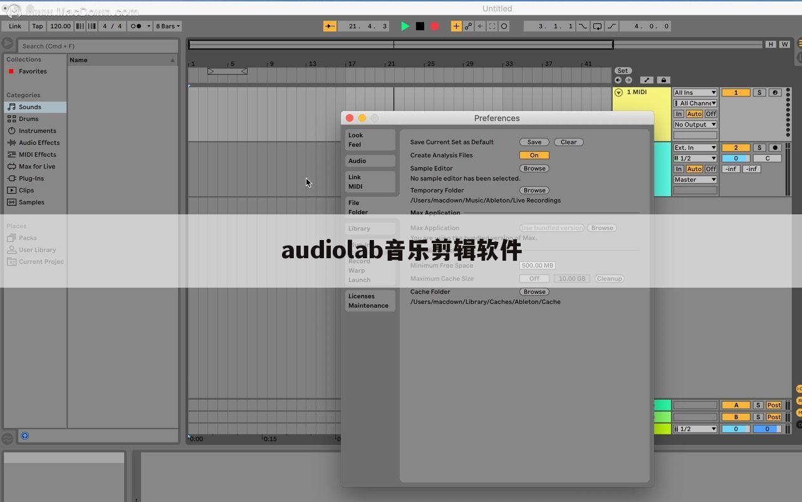Toggle the Automation Arm button

468,26
